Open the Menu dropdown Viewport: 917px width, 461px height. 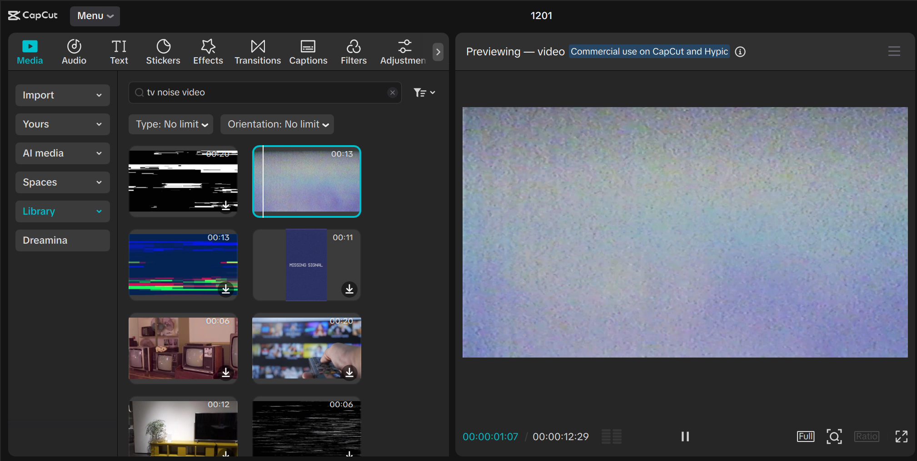[95, 16]
